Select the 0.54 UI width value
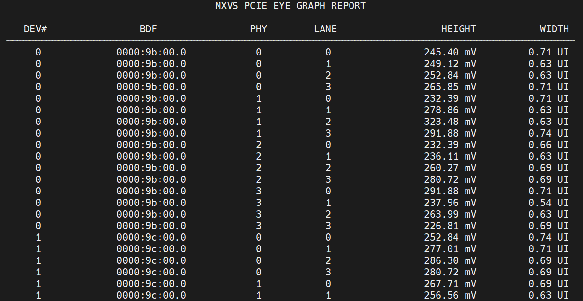This screenshot has width=583, height=301. click(548, 203)
